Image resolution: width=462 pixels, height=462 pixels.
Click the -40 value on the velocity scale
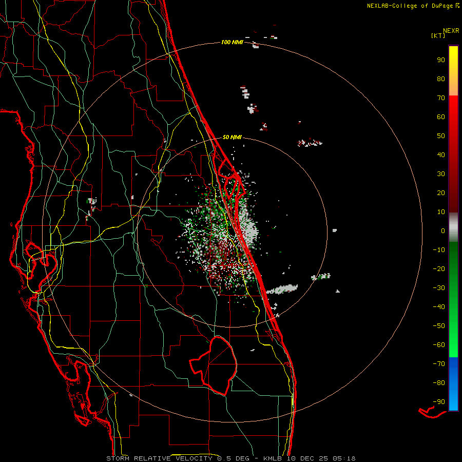point(439,307)
